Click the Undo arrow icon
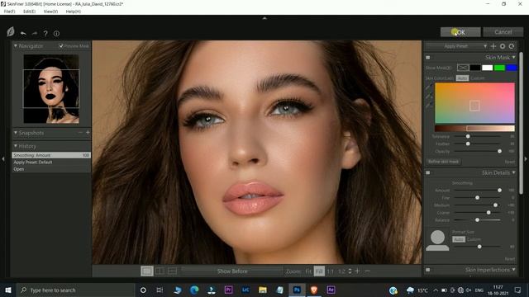This screenshot has width=529, height=297. click(x=23, y=33)
